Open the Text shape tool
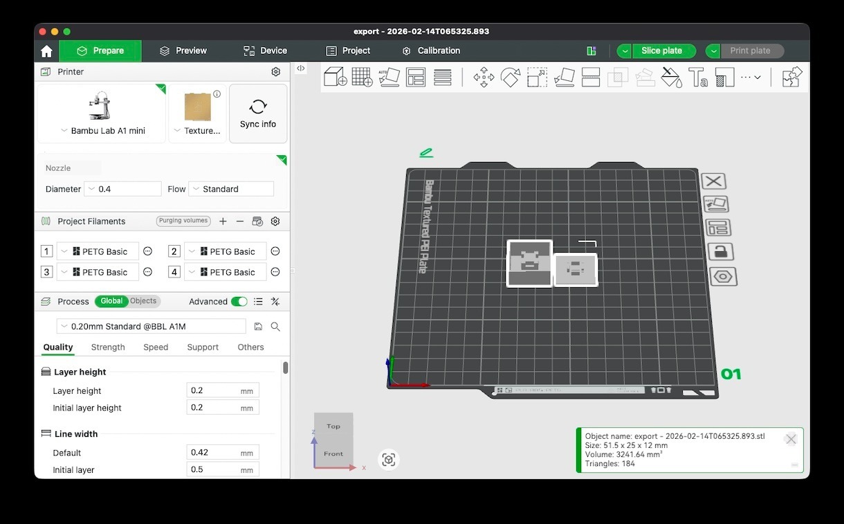844x524 pixels. click(x=698, y=77)
